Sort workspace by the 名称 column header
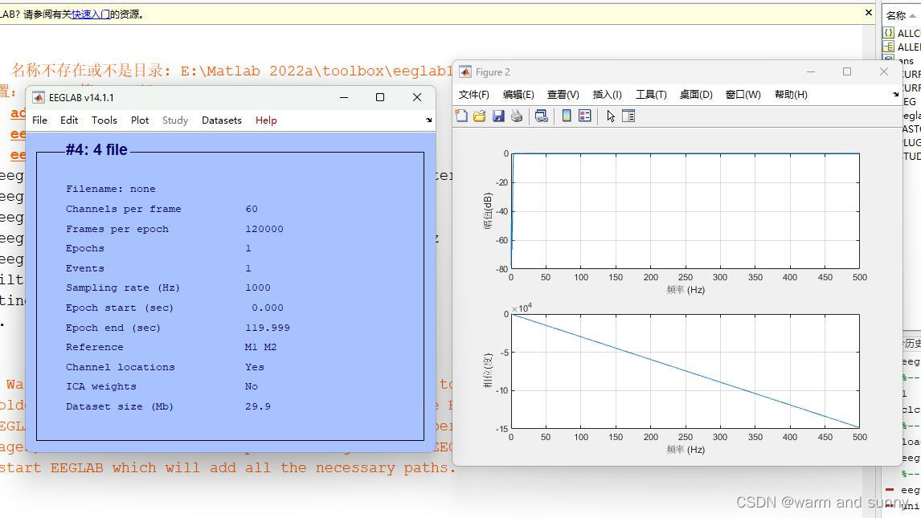 (x=901, y=15)
